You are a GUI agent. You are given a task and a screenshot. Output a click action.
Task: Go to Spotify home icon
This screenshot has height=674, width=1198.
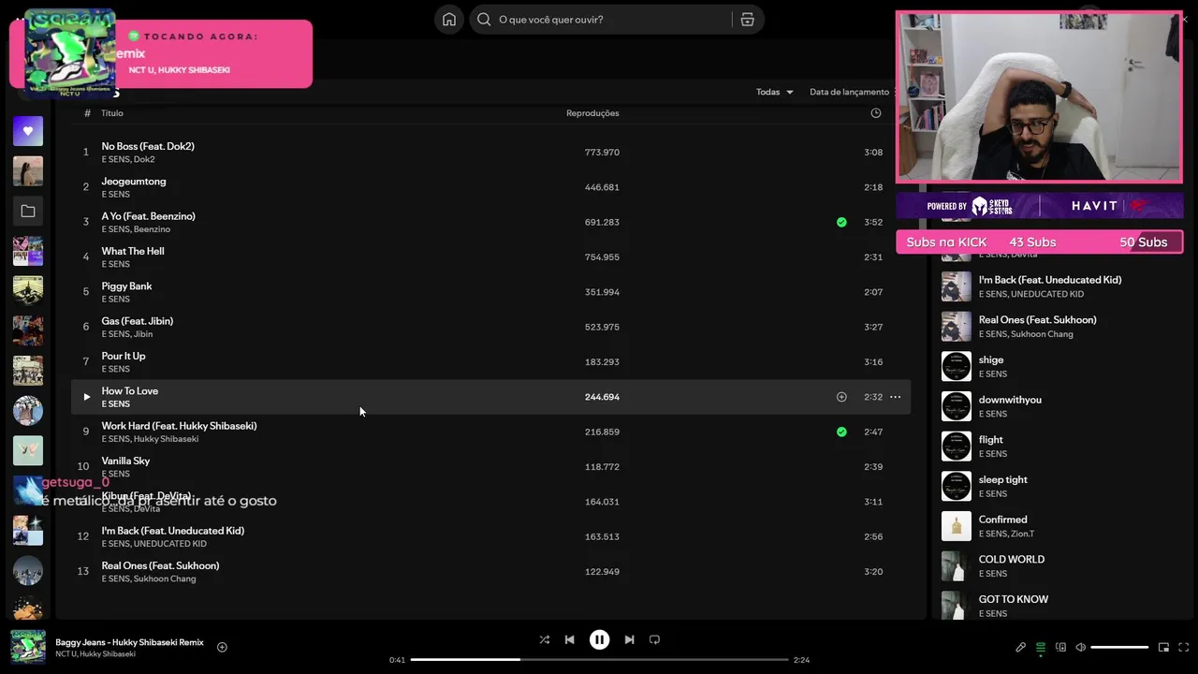coord(449,20)
